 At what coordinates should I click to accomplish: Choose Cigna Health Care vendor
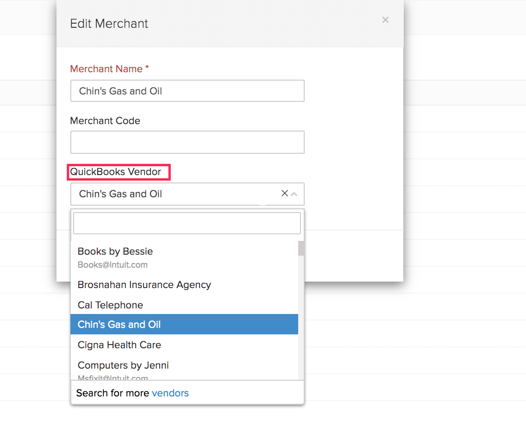119,345
